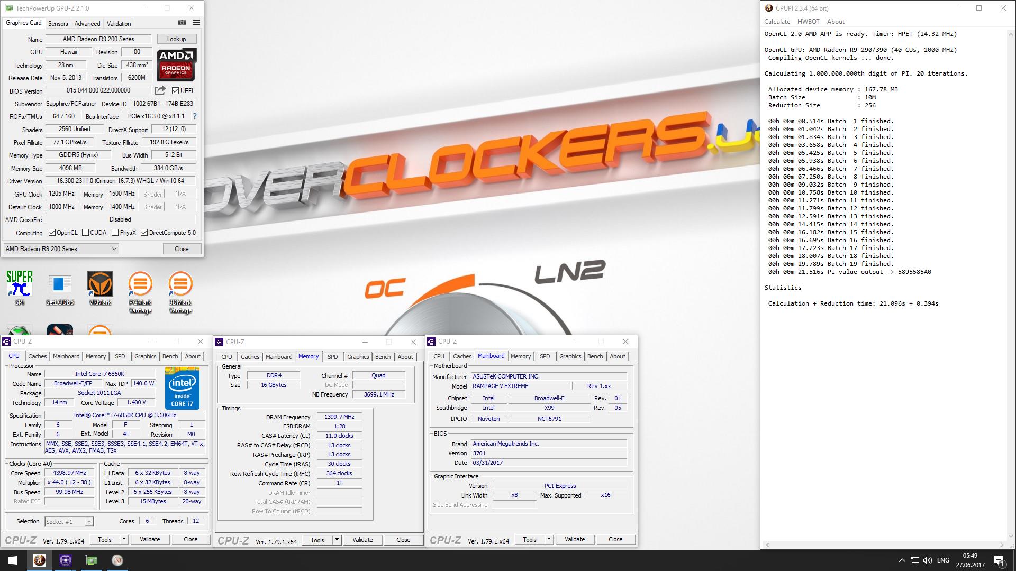Click the Close button in GPU-Z
This screenshot has height=571, width=1016.
click(x=182, y=248)
